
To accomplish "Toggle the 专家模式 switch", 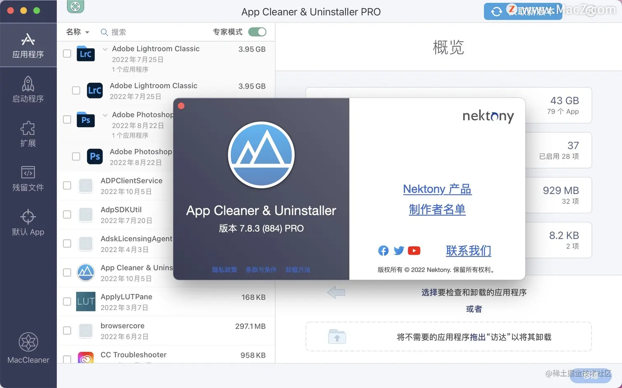I will coord(258,32).
